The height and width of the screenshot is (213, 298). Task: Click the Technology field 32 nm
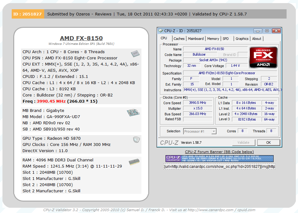click(192, 66)
